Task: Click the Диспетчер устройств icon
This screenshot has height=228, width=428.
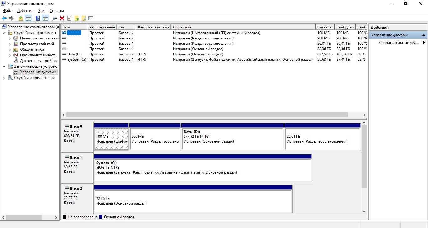Action: tap(16, 61)
